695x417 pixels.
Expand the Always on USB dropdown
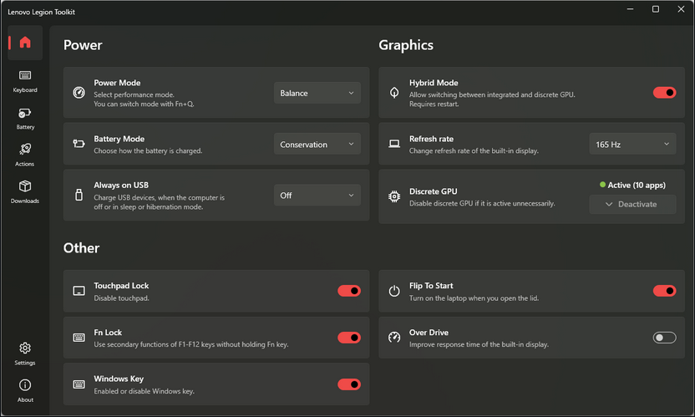click(x=317, y=196)
